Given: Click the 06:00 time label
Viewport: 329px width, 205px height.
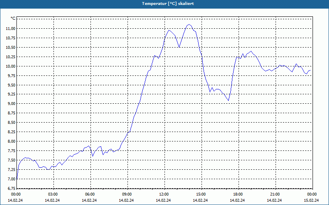Looking at the screenshot, I should coord(90,194).
